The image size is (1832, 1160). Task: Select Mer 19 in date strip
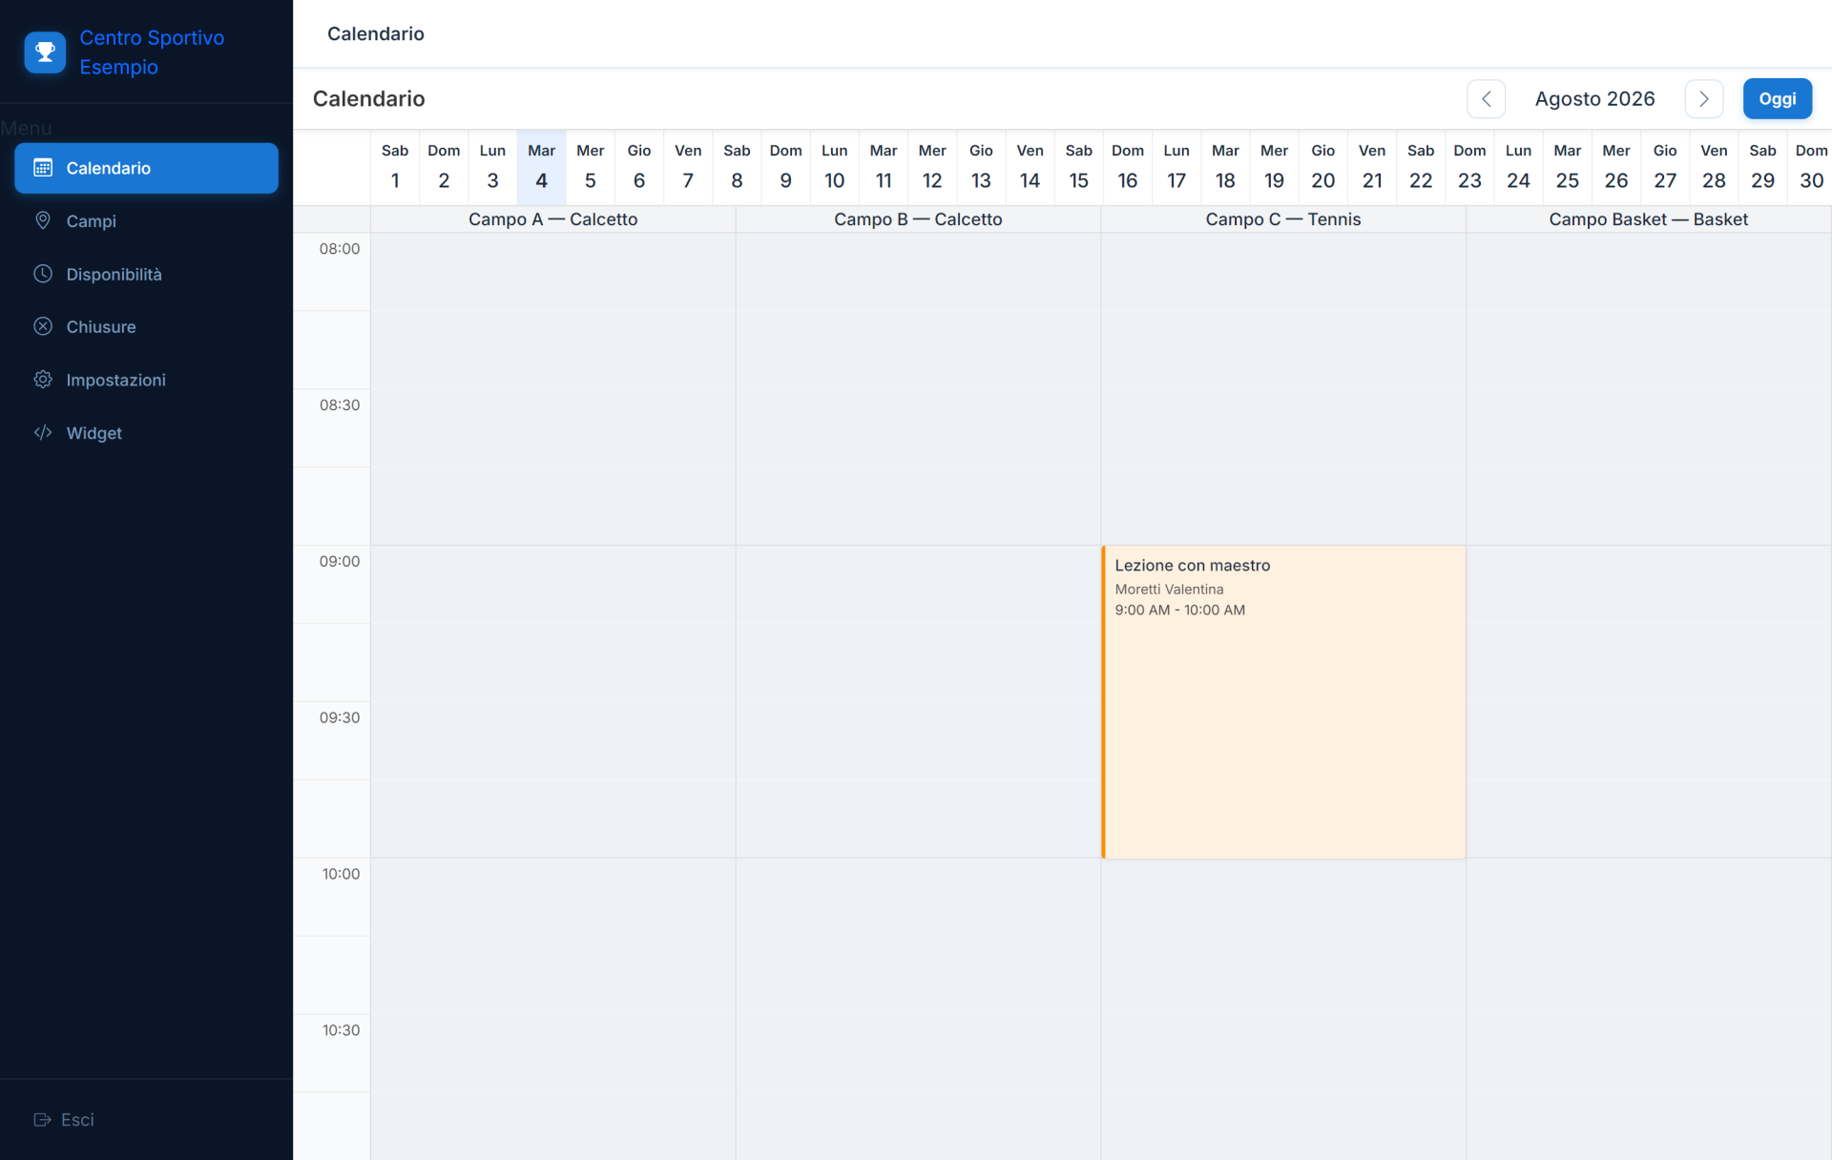(1274, 167)
